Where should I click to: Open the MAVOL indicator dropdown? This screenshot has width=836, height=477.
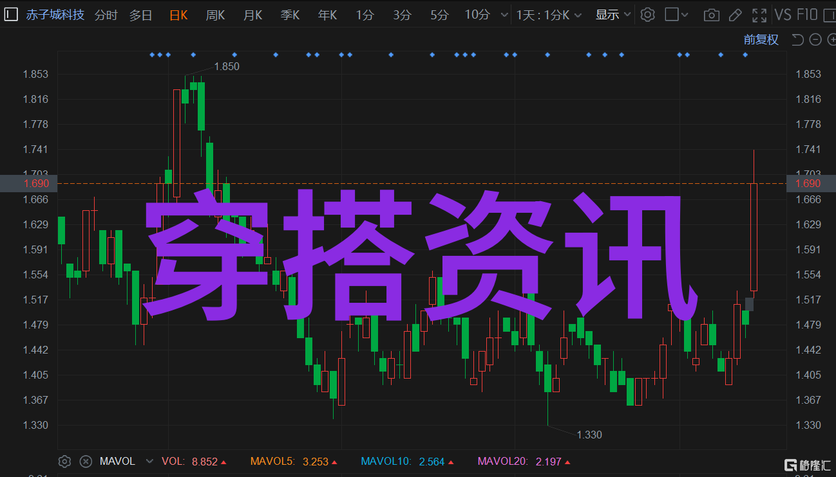click(150, 462)
